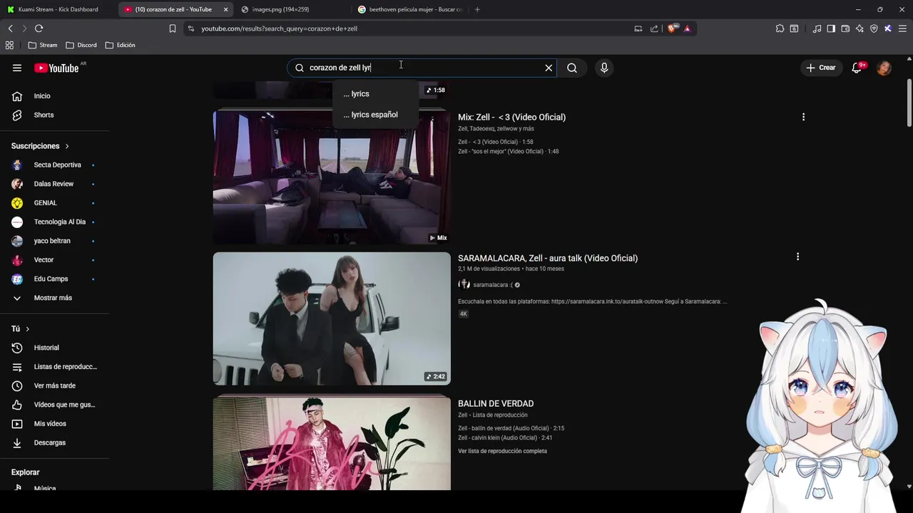Expand the Tú section chevron
The height and width of the screenshot is (513, 913).
(x=27, y=329)
